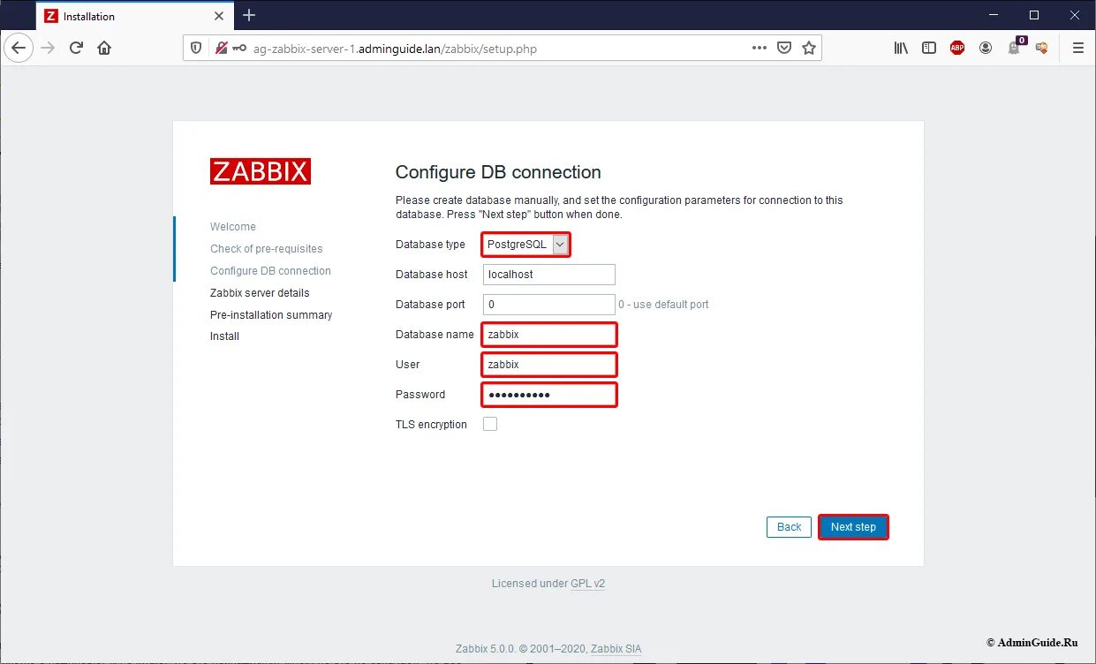Open the GPL v2 license link
The image size is (1096, 664).
[x=587, y=584]
